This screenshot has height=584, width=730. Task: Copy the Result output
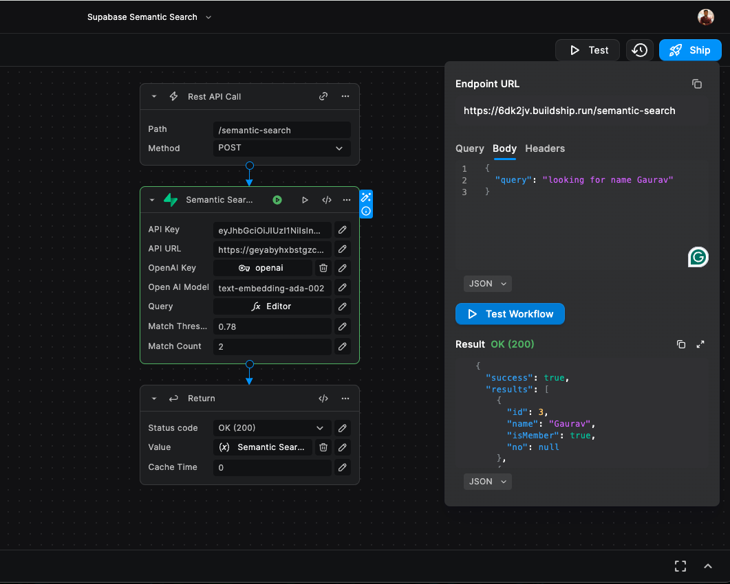coord(680,344)
